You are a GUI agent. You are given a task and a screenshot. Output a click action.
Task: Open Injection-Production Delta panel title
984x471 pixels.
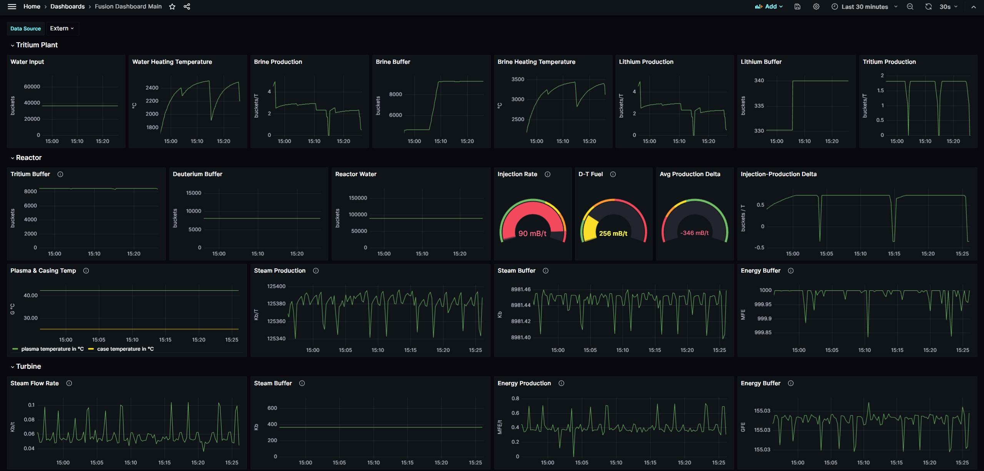(x=779, y=174)
